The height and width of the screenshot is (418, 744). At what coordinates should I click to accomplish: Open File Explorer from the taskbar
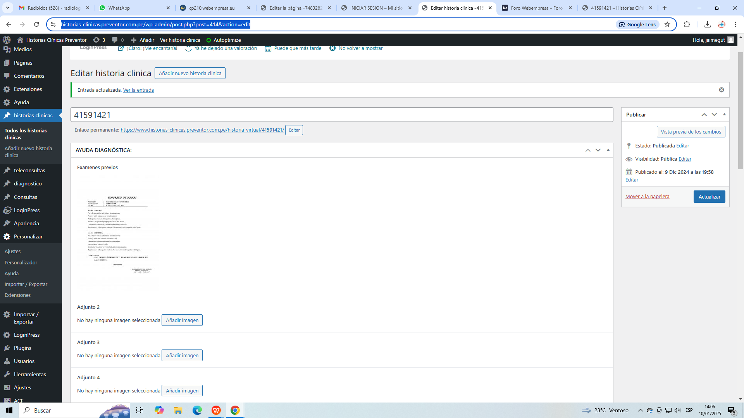pyautogui.click(x=178, y=410)
